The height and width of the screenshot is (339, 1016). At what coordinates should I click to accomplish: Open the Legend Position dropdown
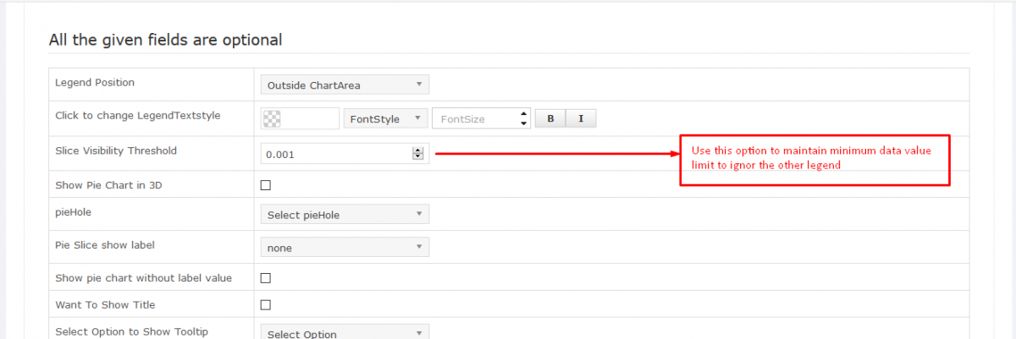[x=345, y=85]
